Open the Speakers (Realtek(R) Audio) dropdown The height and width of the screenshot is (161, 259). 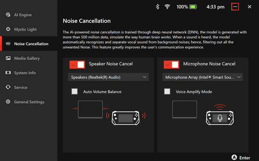point(108,77)
